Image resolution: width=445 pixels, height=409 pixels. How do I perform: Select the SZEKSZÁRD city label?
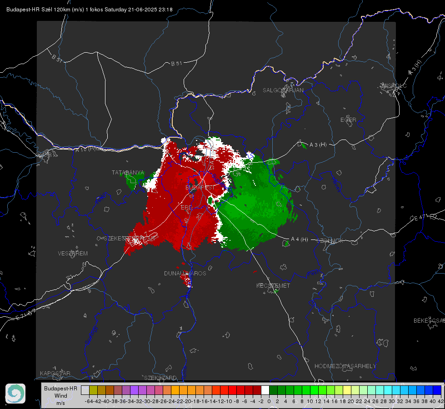160,378
